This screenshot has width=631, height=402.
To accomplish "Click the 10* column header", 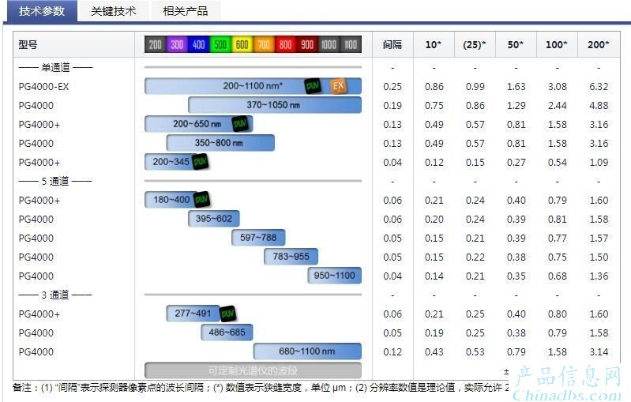I will [434, 45].
